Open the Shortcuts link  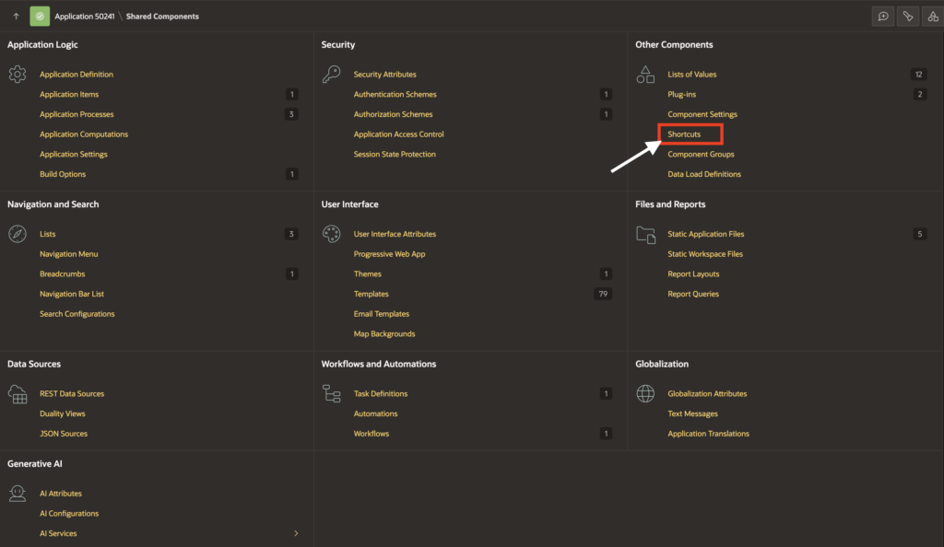[684, 134]
